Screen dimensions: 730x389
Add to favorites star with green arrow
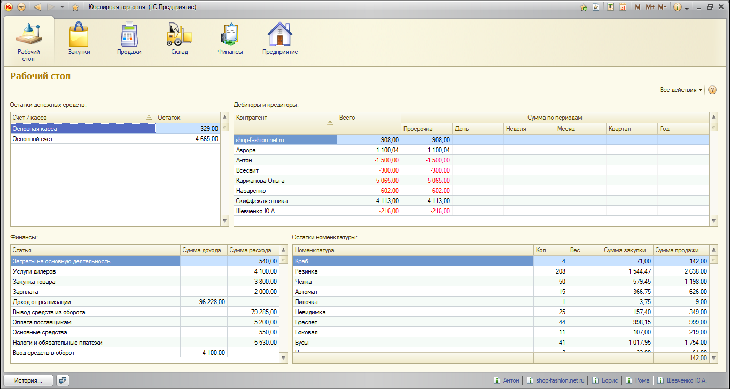pos(584,7)
